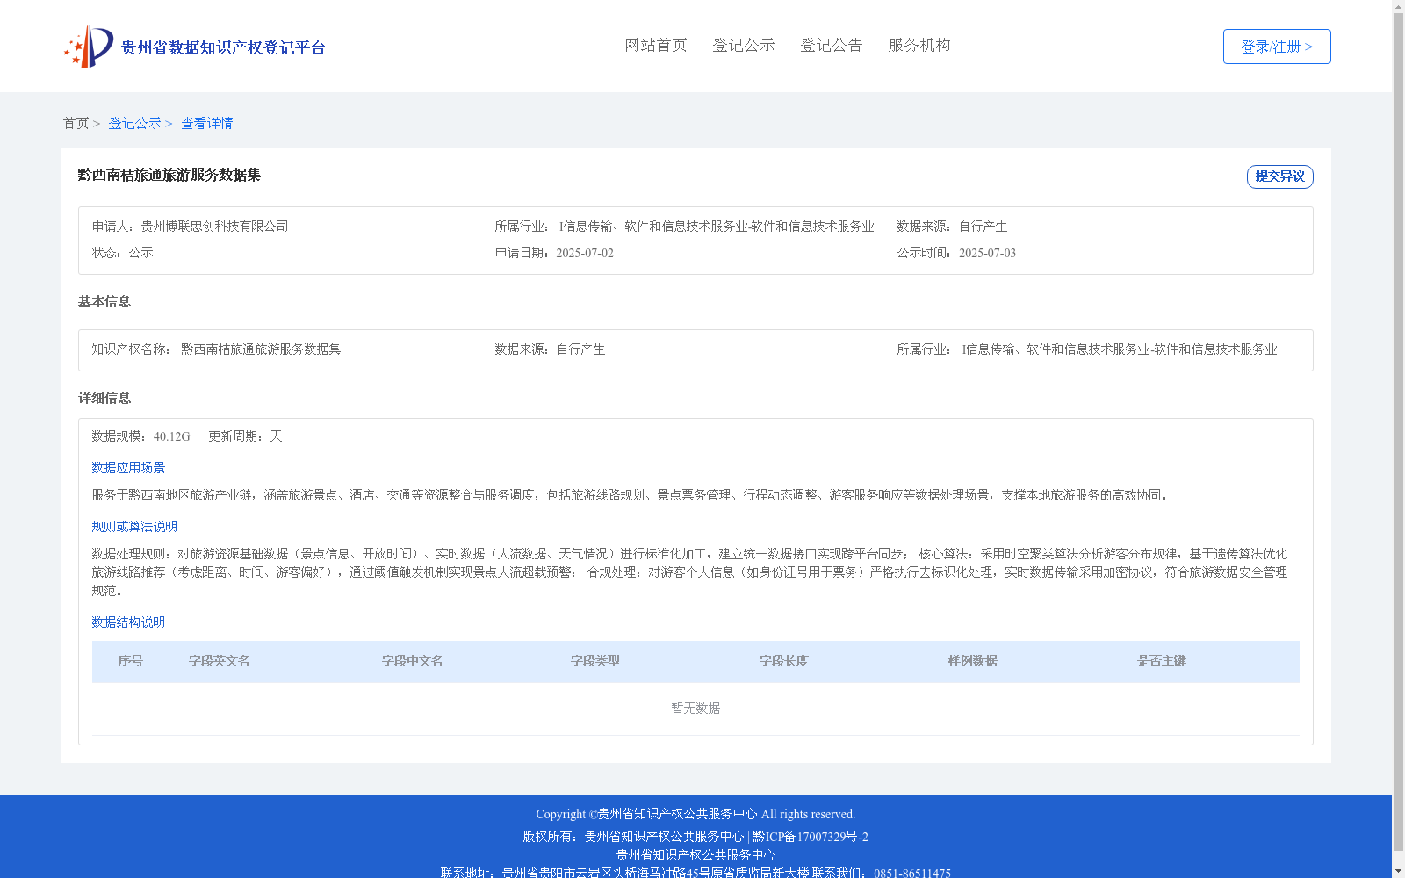Image resolution: width=1405 pixels, height=878 pixels.
Task: Click the 提交异议 button
Action: point(1280,176)
